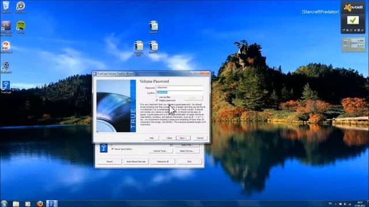
Task: Cancel the volume creation wizard
Action: (x=200, y=138)
